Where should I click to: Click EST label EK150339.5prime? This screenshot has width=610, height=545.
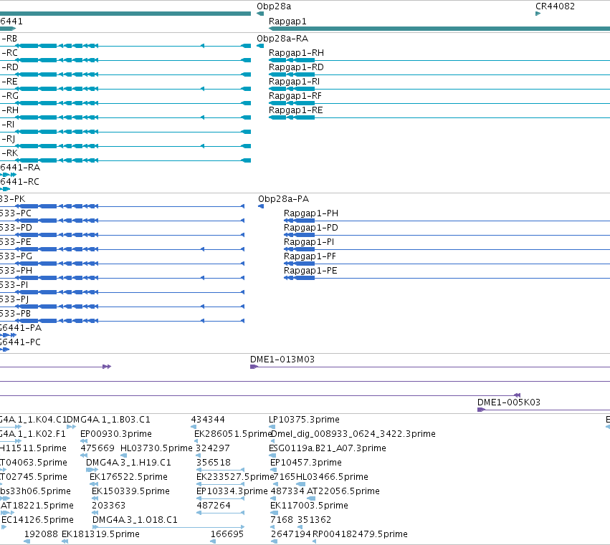click(x=130, y=492)
